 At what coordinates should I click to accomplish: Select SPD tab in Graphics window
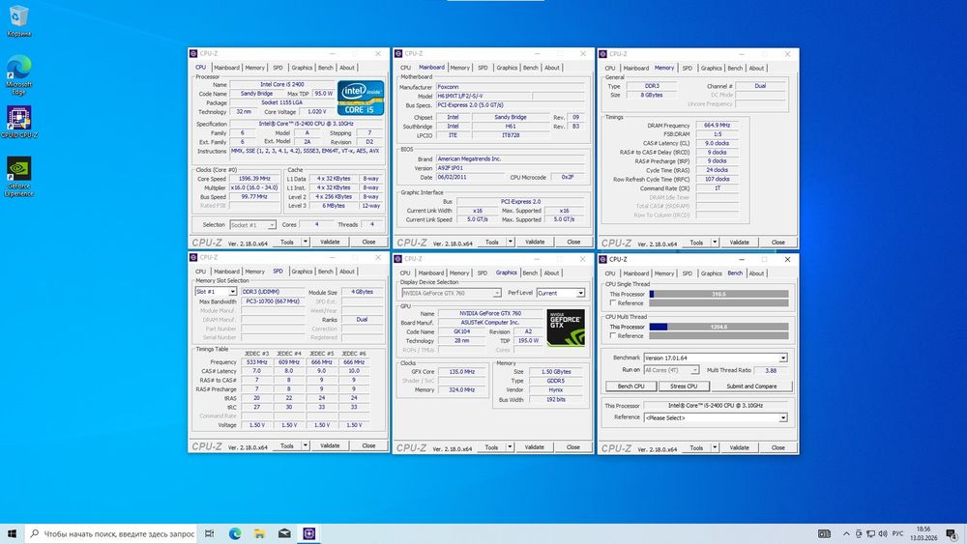click(483, 272)
